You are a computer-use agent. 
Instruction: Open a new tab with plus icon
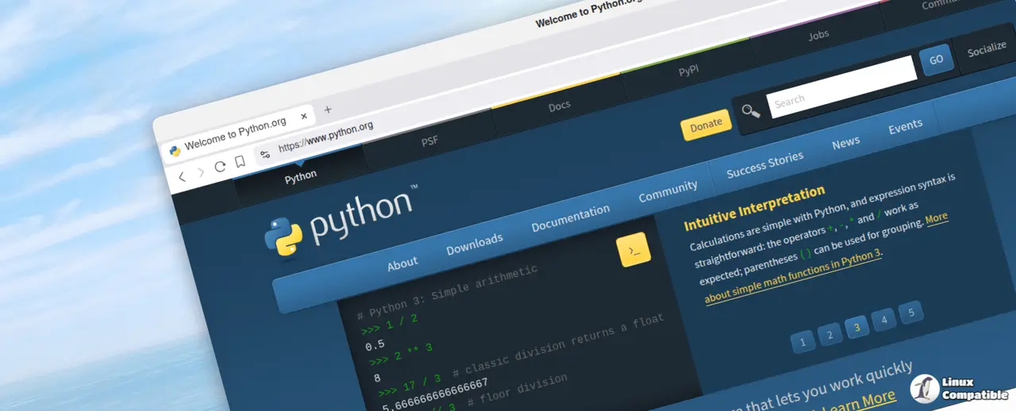click(x=328, y=109)
